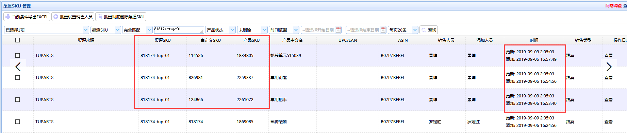Click channel SKU 818174-tup-01 in 氧传感器 row

click(155, 121)
